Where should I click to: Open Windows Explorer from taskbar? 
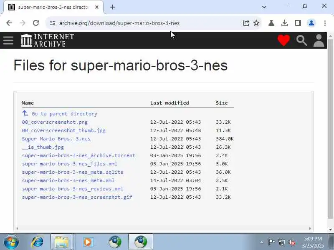click(61, 242)
